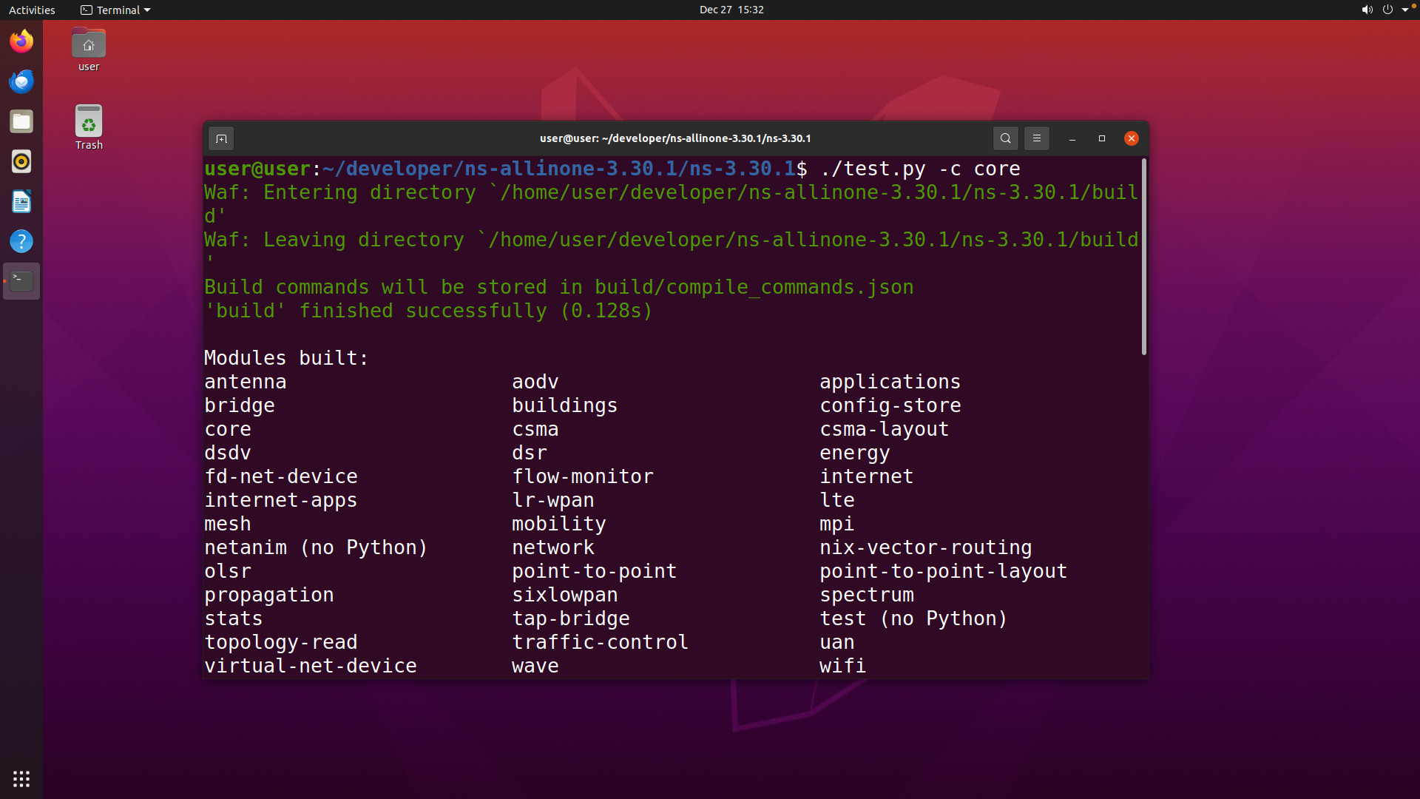Open the Trash icon on desktop
This screenshot has height=799, width=1420.
pyautogui.click(x=89, y=127)
